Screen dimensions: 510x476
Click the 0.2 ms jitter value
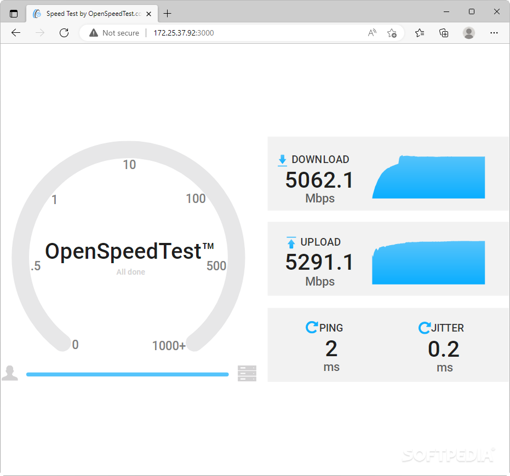[x=444, y=349]
